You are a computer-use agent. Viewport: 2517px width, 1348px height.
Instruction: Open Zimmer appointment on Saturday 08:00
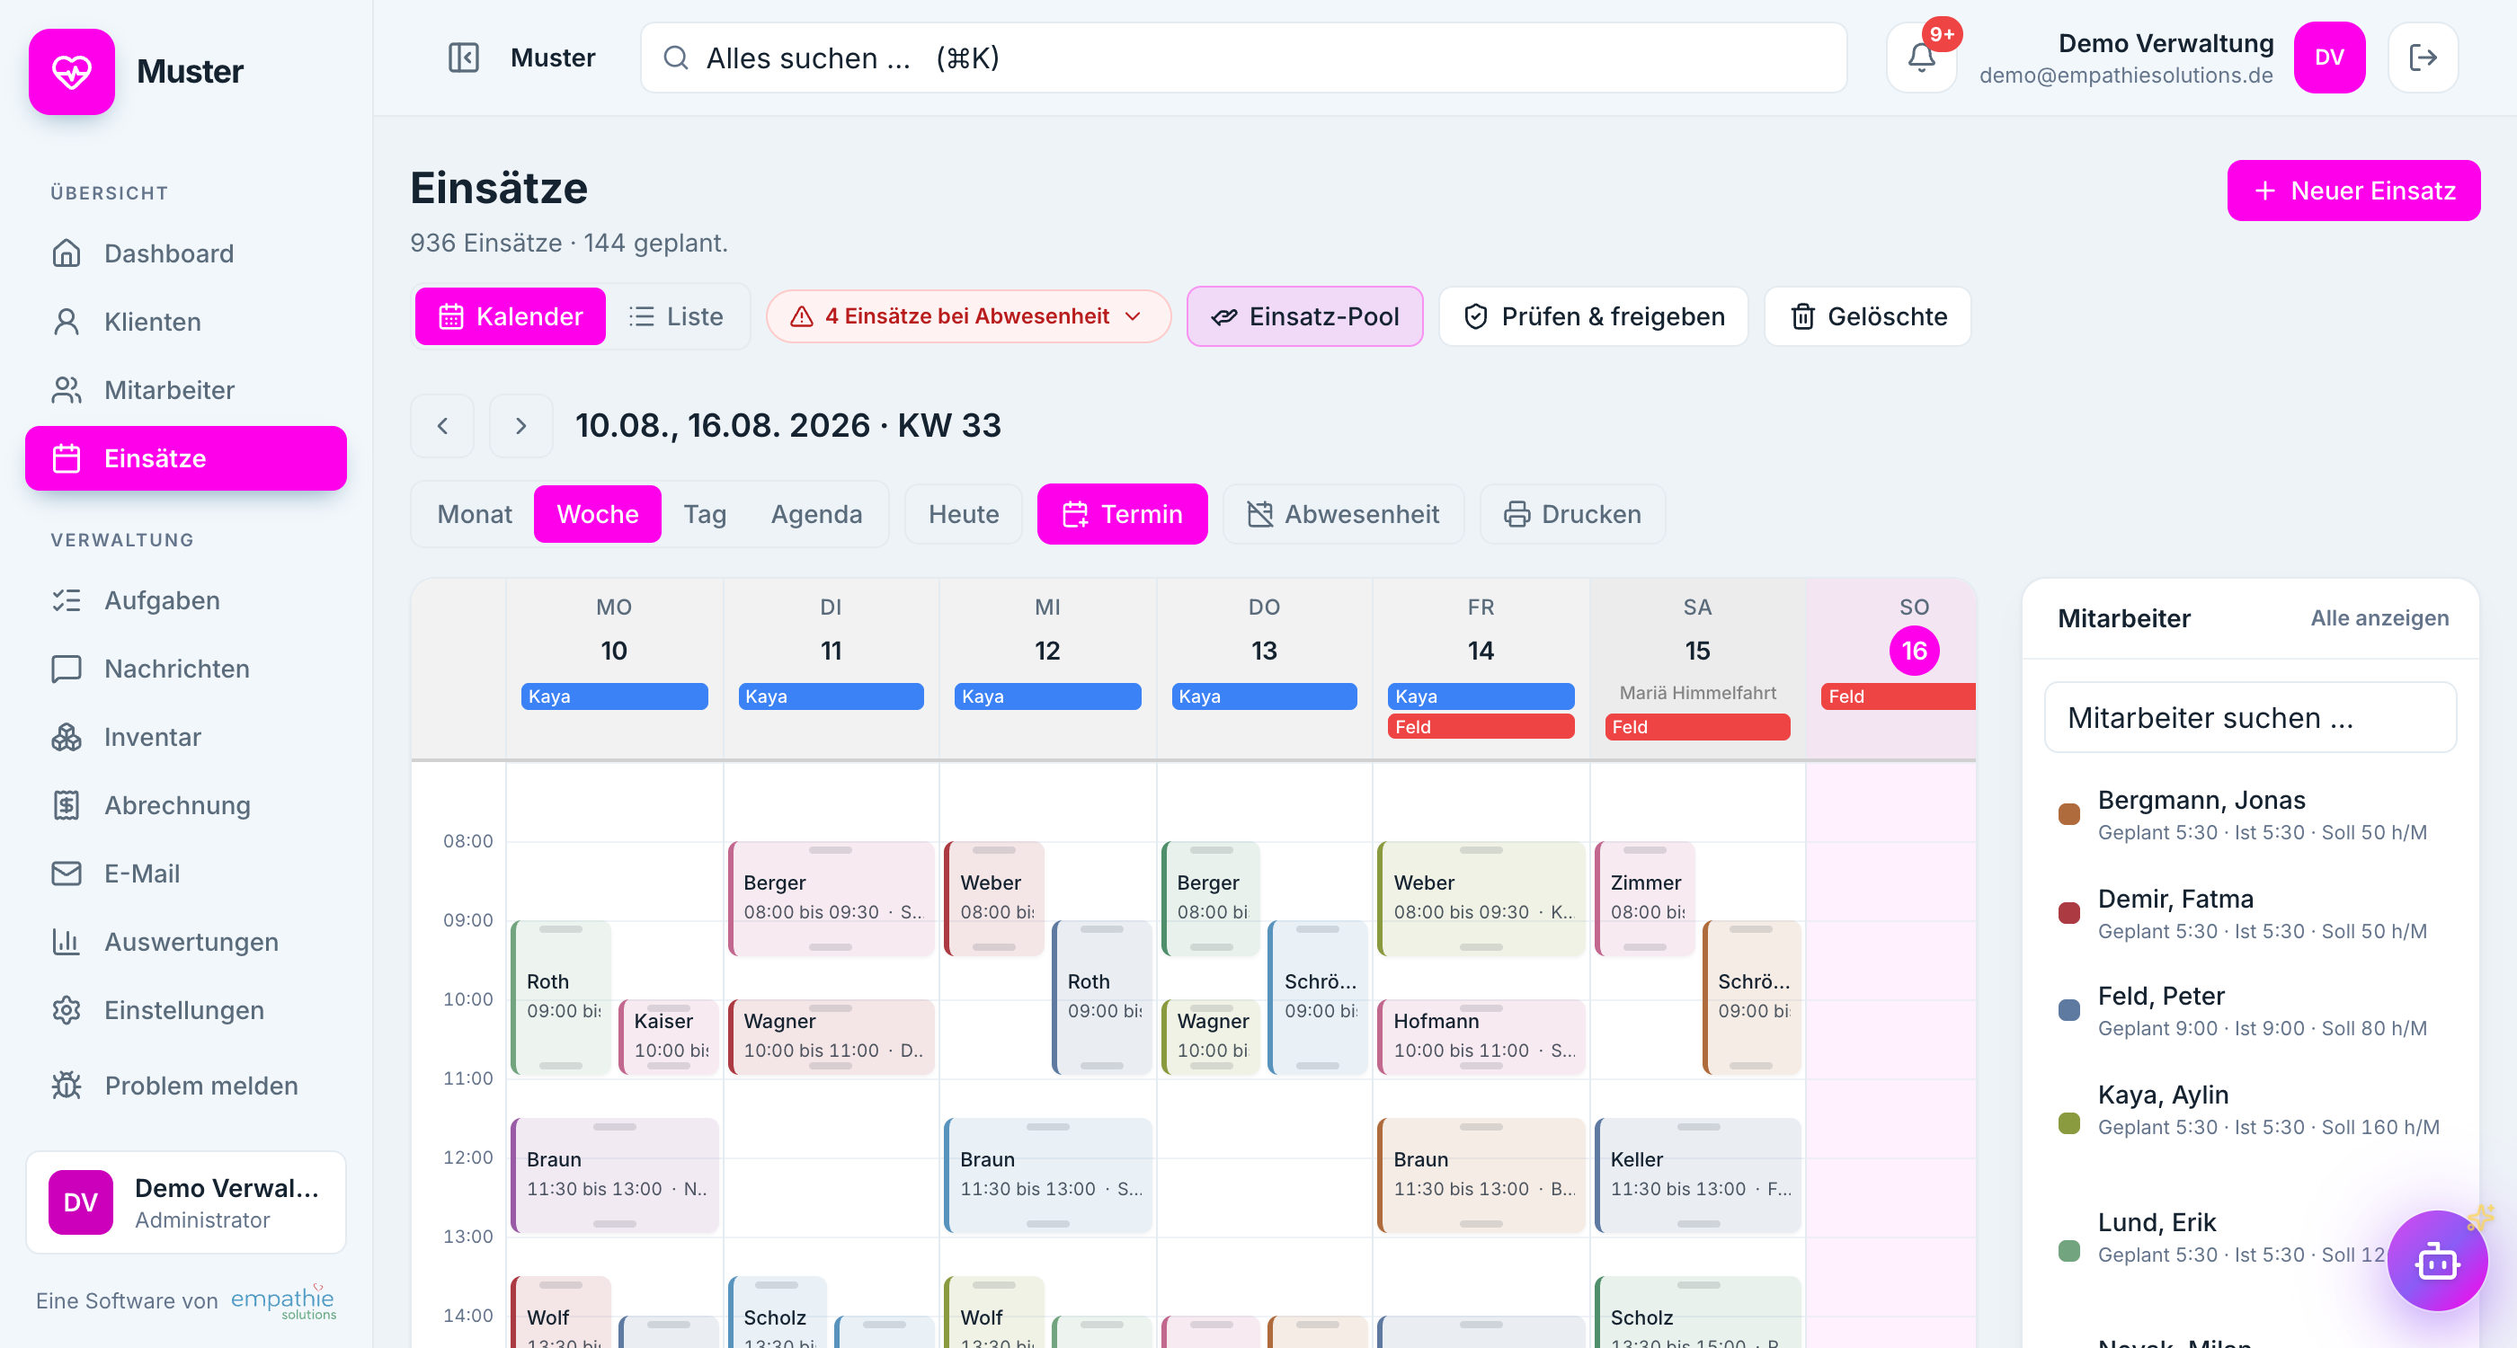[1645, 898]
